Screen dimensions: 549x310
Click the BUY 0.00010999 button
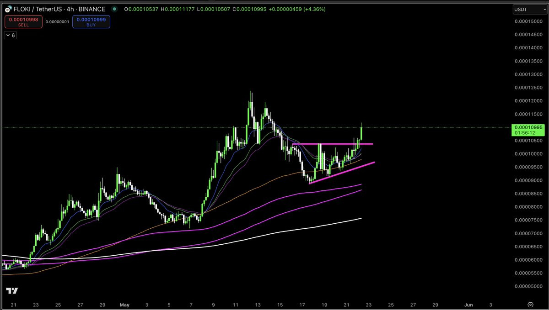(x=91, y=22)
